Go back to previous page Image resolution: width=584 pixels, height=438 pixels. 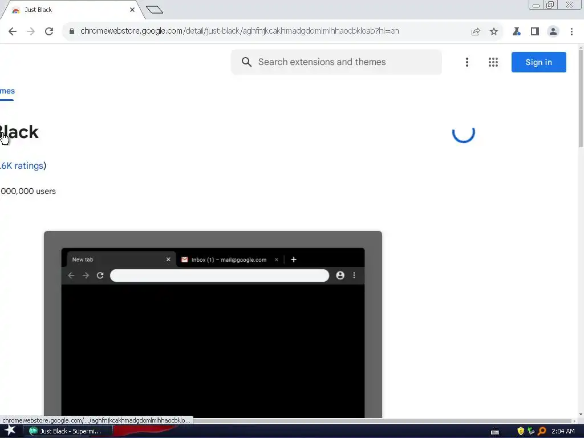point(13,31)
